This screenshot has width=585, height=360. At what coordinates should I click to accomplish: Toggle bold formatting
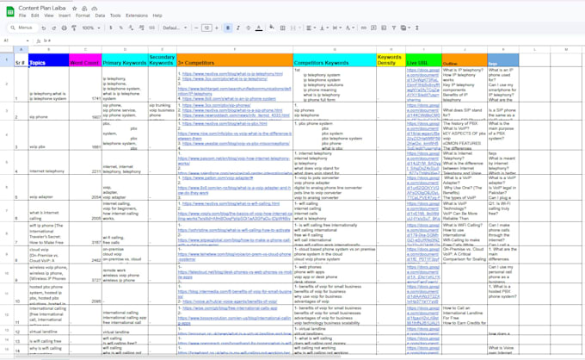228,28
